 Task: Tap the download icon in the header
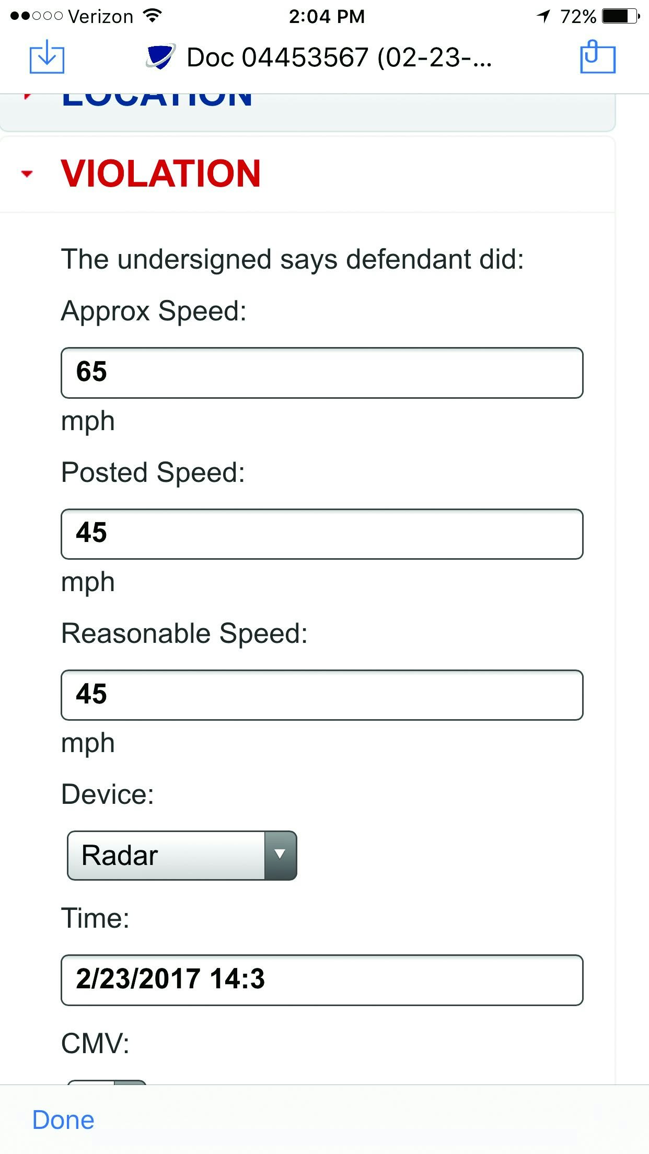pyautogui.click(x=47, y=56)
